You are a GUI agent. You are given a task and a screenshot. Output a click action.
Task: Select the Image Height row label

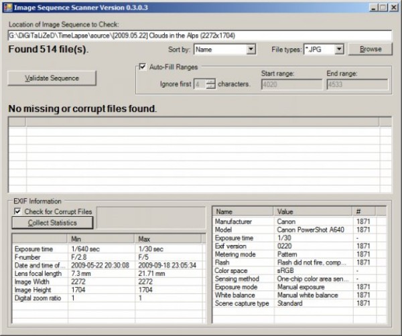[33, 290]
